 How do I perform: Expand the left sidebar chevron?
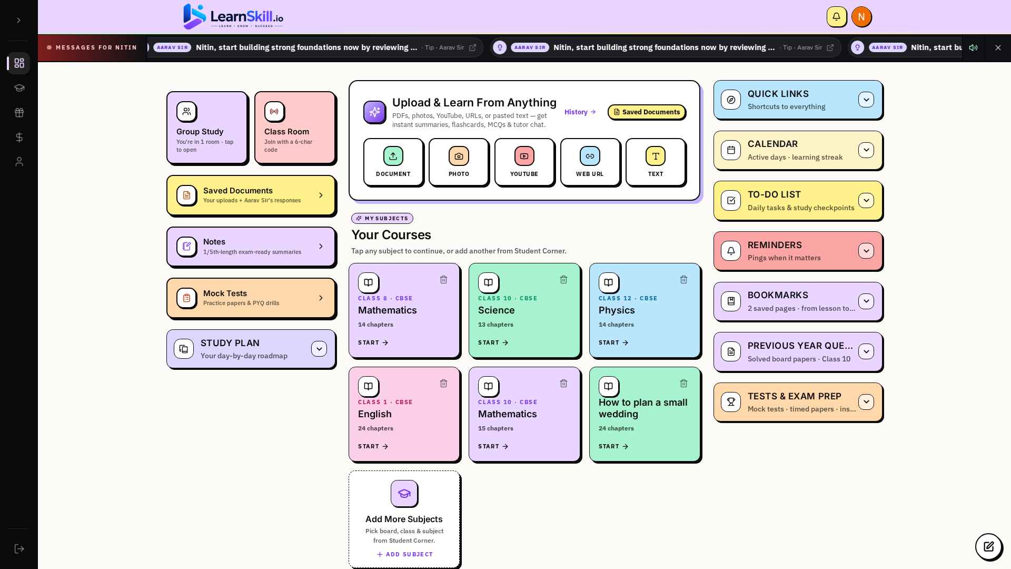pyautogui.click(x=18, y=20)
